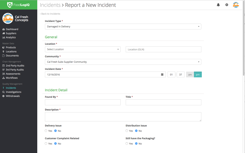Open the Locations page
The image size is (245, 153).
(11, 51)
